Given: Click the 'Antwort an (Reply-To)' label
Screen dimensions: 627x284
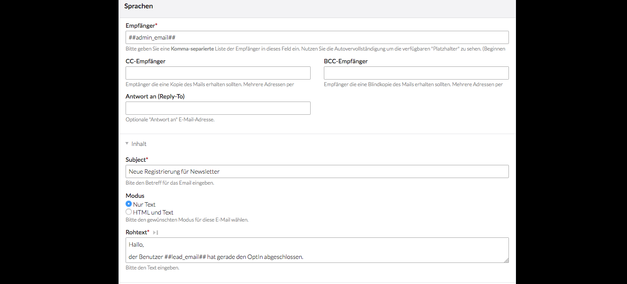Looking at the screenshot, I should [155, 96].
